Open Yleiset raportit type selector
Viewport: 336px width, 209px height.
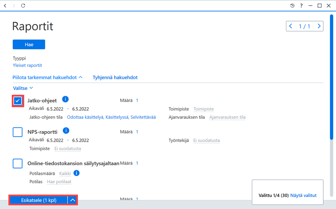pyautogui.click(x=27, y=65)
